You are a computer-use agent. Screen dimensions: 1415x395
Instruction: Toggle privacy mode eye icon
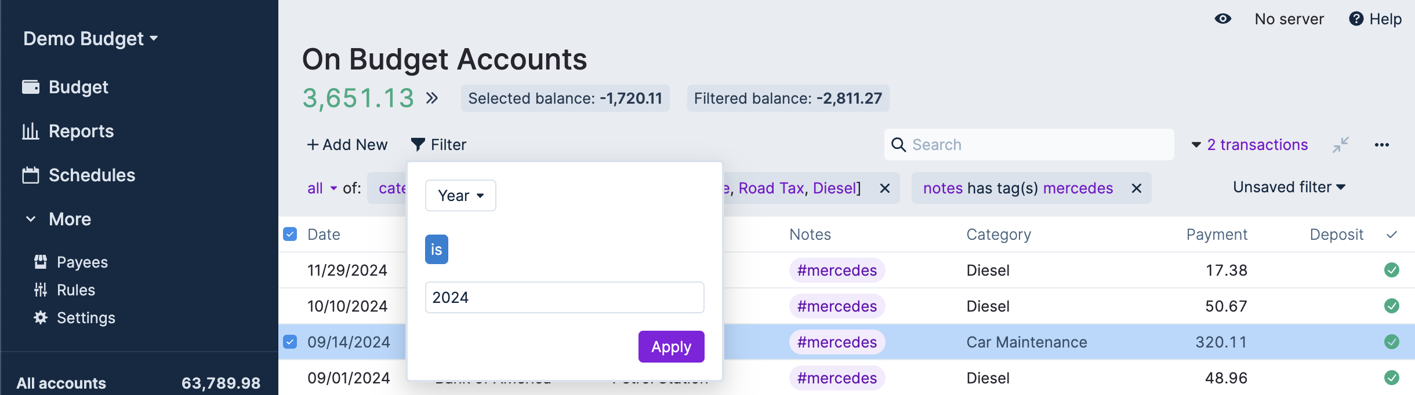pyautogui.click(x=1222, y=19)
